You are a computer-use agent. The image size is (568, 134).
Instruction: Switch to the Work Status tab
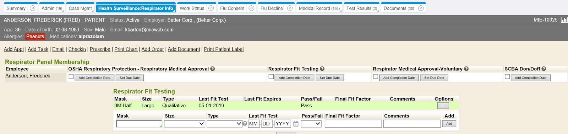192,8
